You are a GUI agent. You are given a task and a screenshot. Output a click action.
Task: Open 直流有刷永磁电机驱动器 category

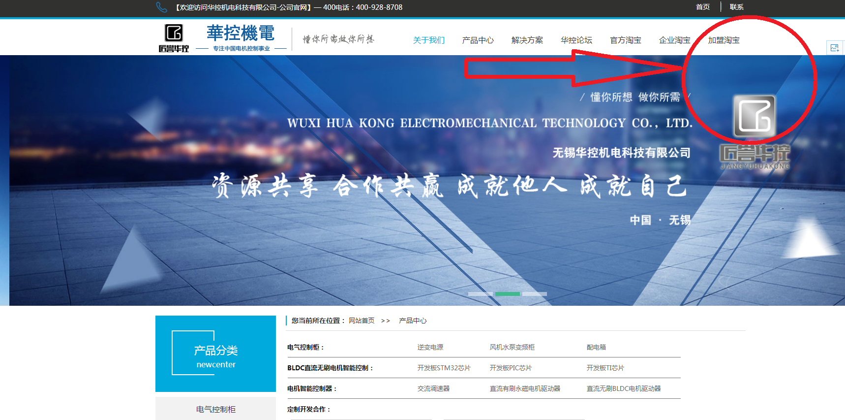[525, 388]
